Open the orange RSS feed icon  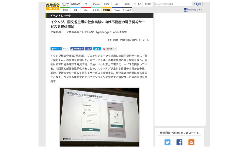(x=191, y=142)
